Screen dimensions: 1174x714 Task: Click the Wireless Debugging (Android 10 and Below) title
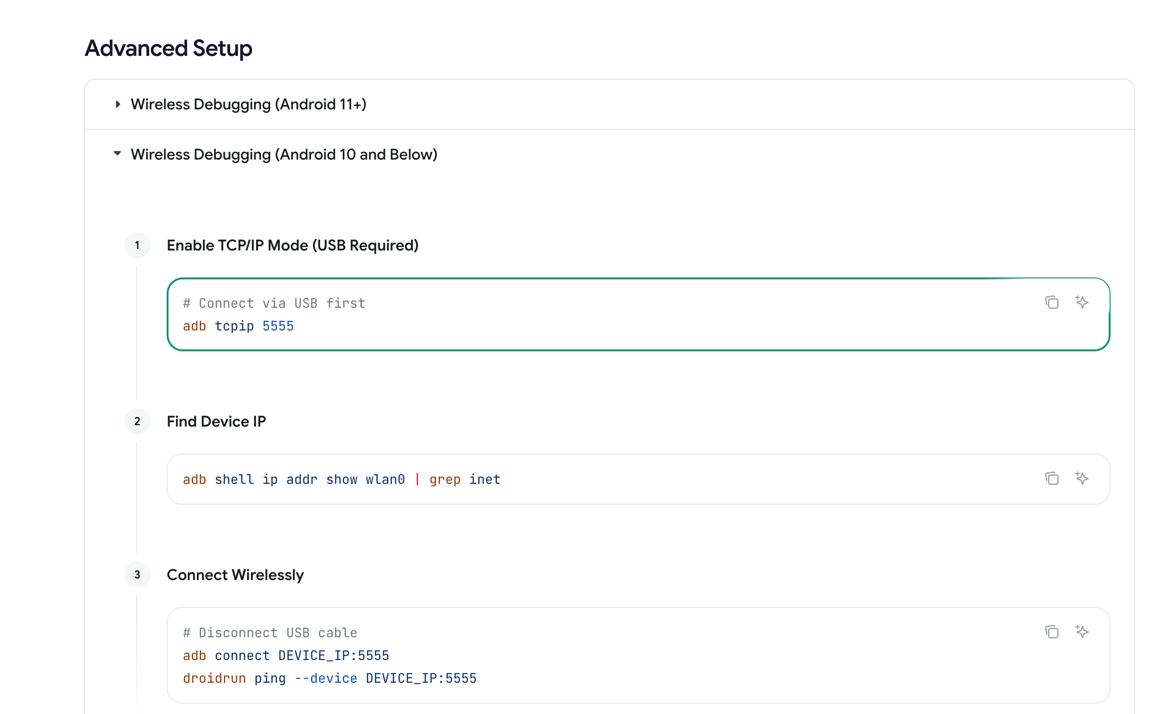284,154
